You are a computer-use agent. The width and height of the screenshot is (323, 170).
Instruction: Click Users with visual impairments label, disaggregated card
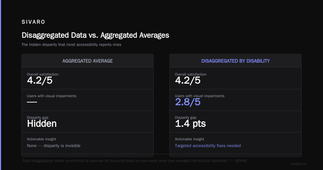coord(199,96)
